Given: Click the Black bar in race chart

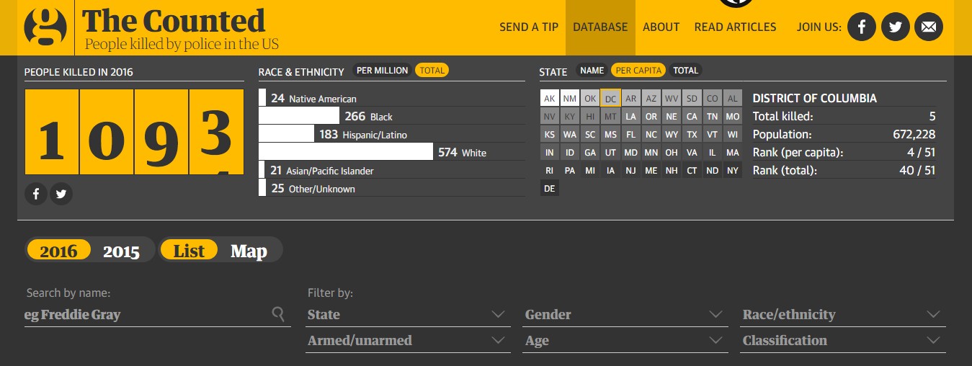Looking at the screenshot, I should tap(298, 116).
